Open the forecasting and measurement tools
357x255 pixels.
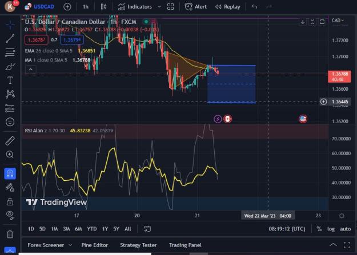click(10, 108)
